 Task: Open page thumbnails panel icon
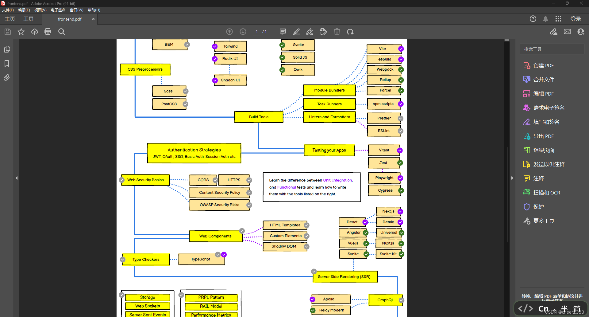coord(7,49)
